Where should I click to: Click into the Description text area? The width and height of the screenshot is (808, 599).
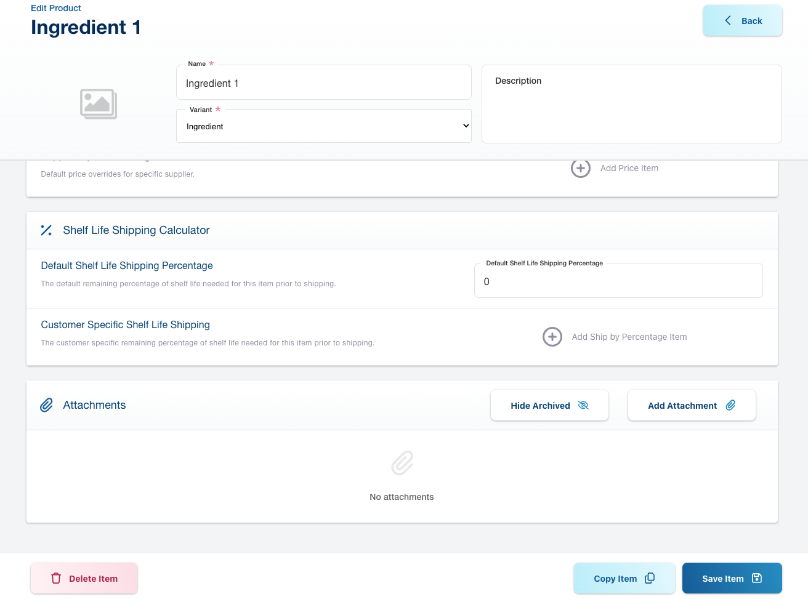pos(631,111)
